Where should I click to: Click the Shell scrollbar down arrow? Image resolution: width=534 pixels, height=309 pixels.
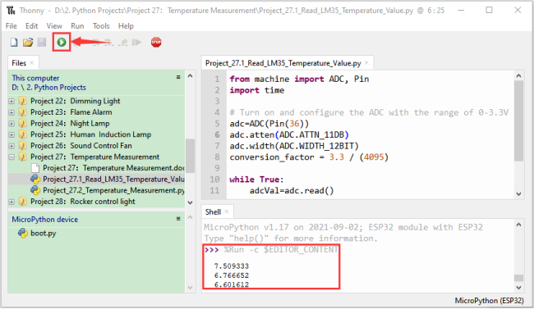pos(518,288)
